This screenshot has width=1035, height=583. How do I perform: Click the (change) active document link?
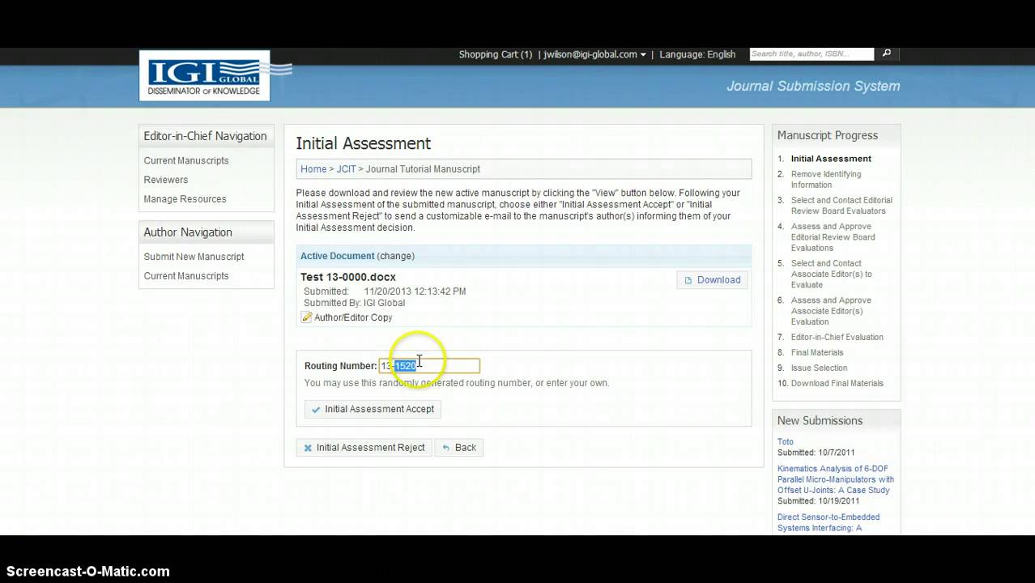(x=395, y=256)
